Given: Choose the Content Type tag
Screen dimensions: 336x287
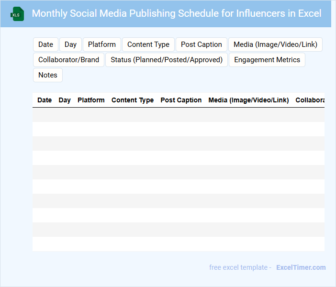Looking at the screenshot, I should tap(148, 44).
